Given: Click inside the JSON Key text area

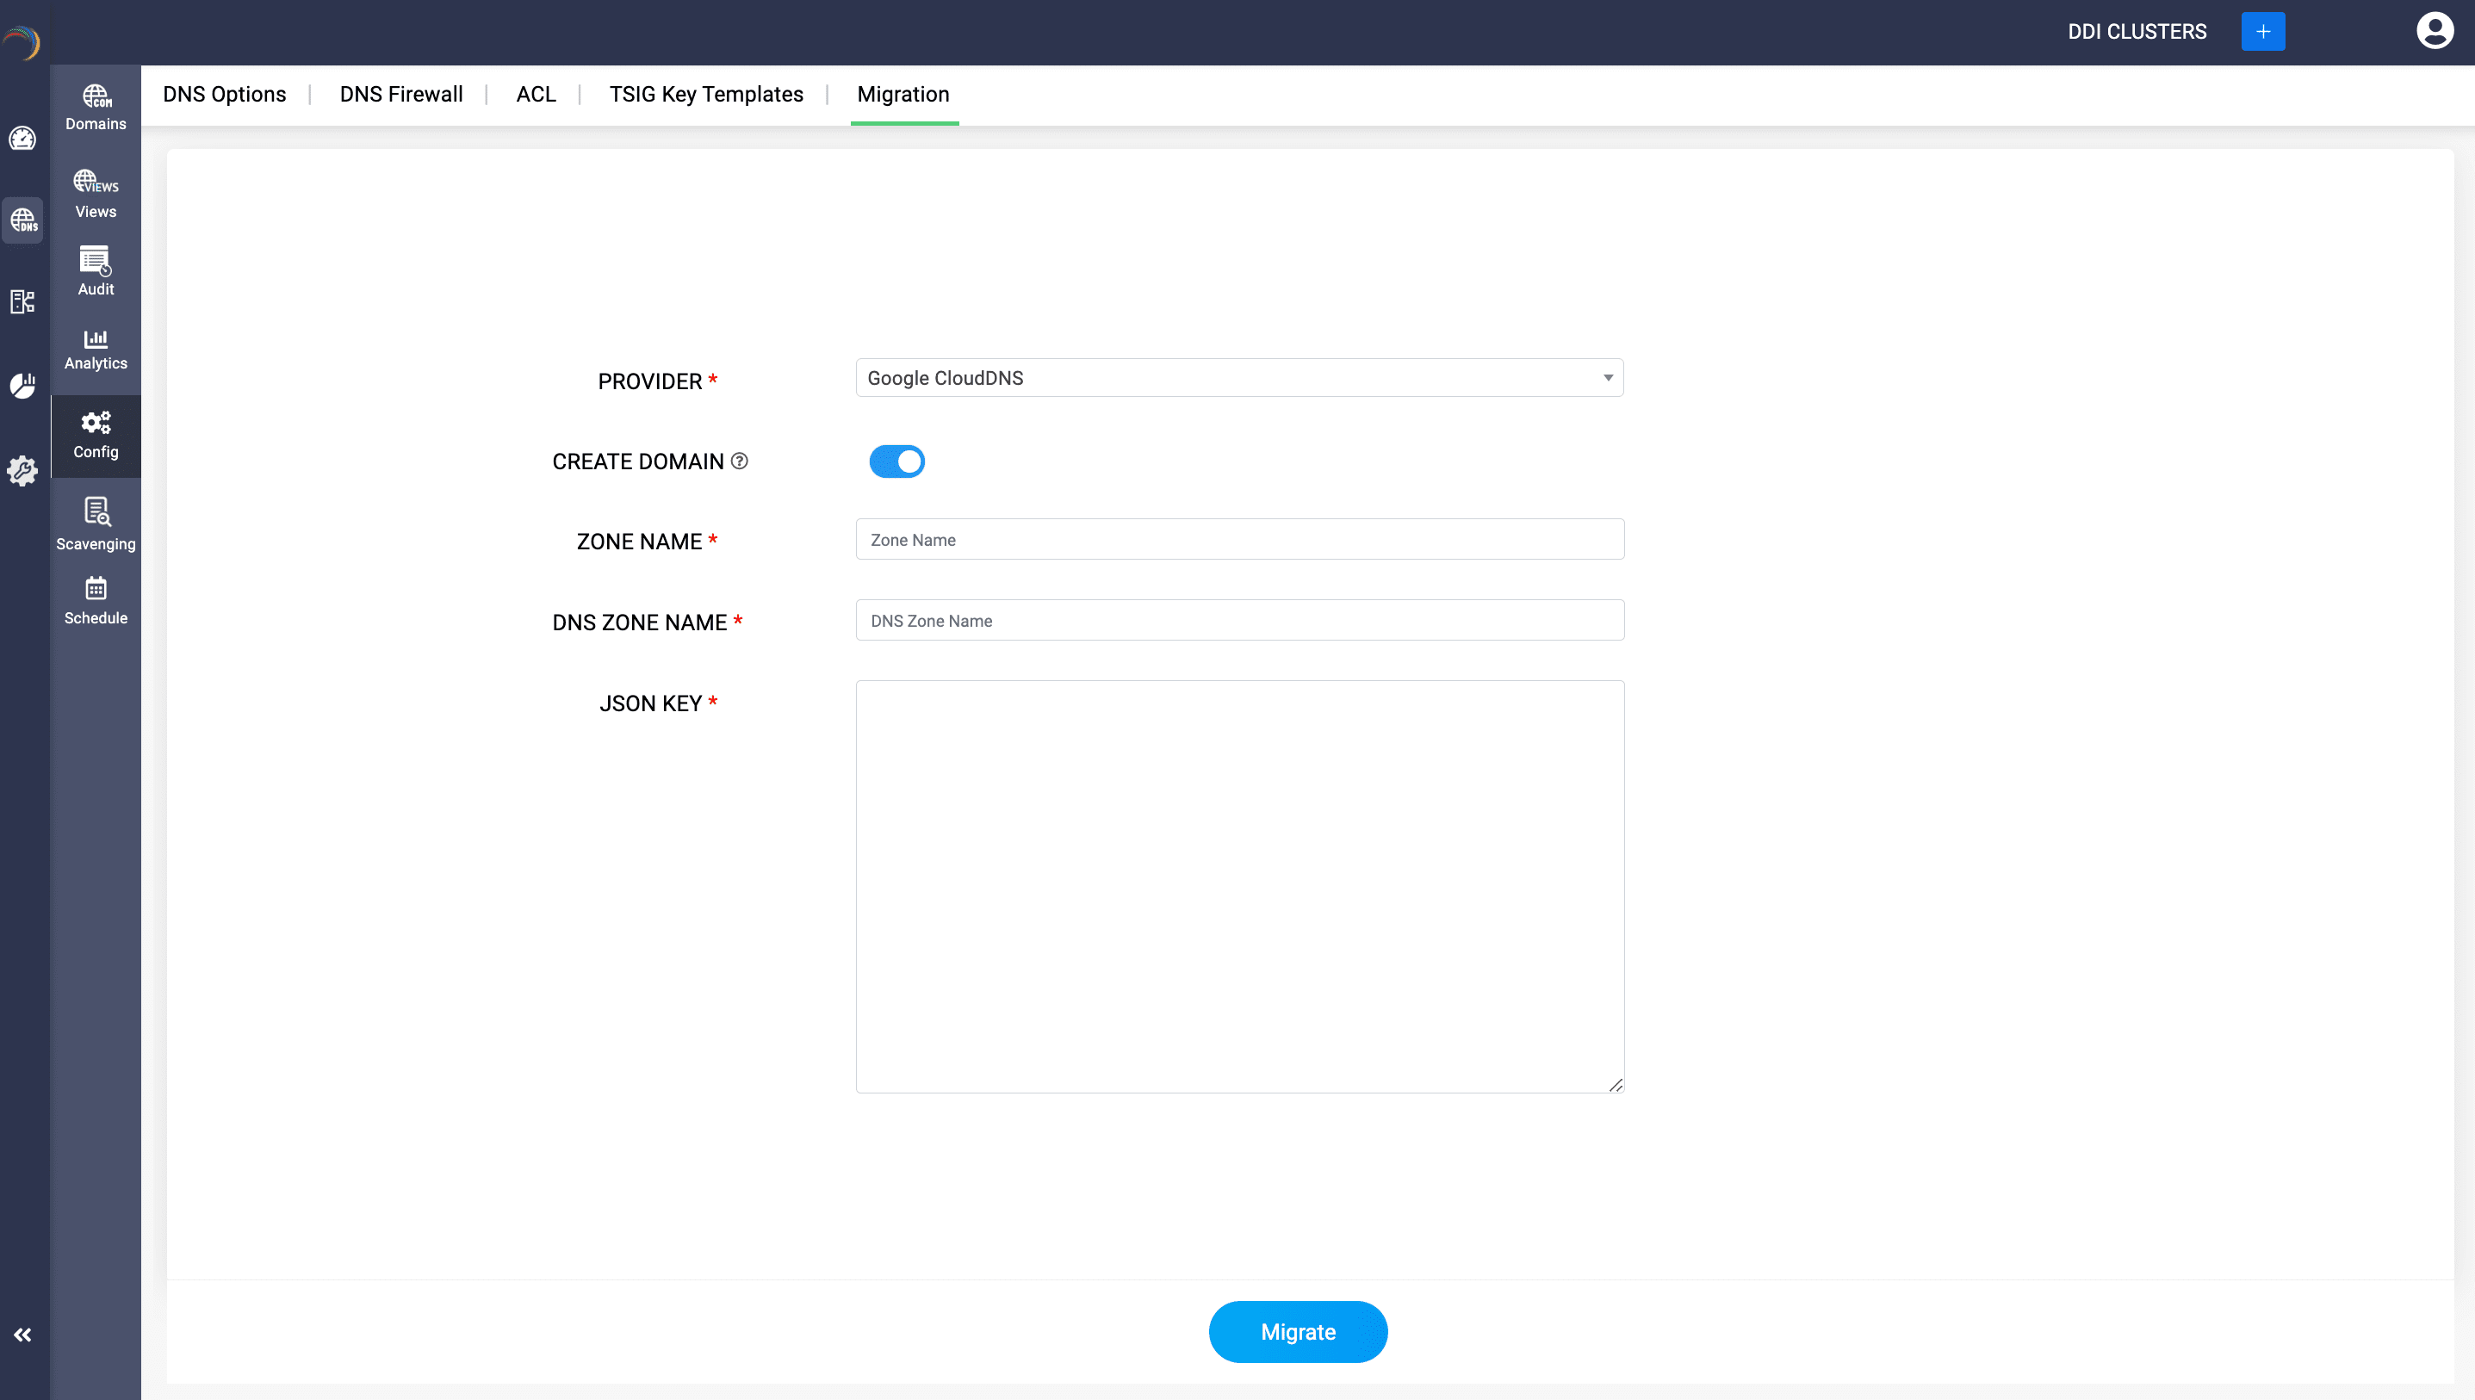Looking at the screenshot, I should pyautogui.click(x=1238, y=886).
